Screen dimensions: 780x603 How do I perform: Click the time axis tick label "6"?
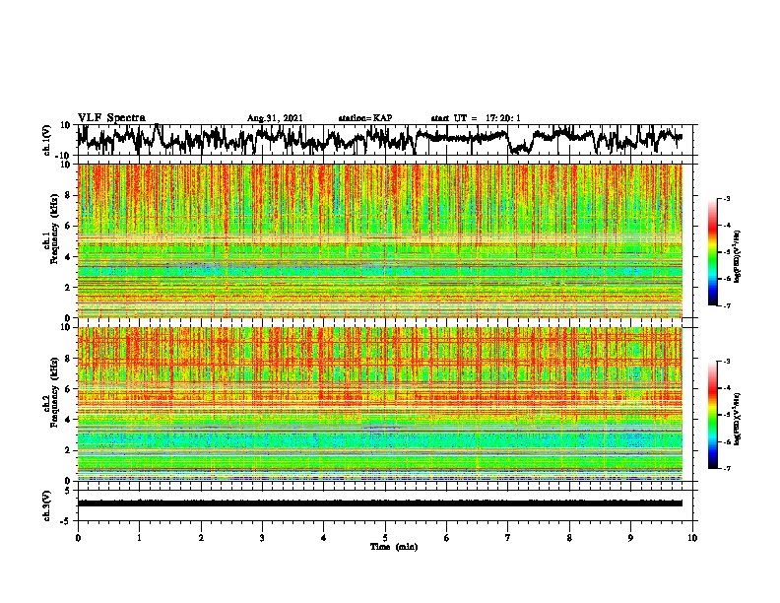447,538
